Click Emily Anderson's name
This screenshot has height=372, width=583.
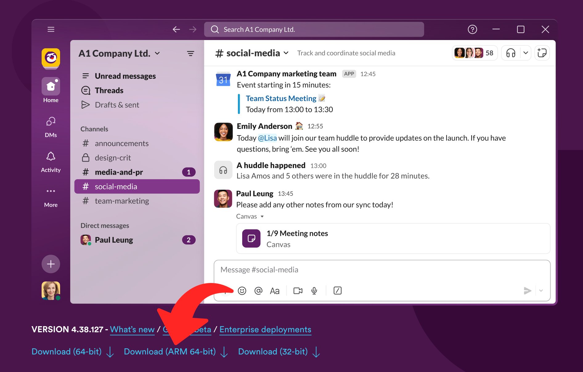pos(264,126)
